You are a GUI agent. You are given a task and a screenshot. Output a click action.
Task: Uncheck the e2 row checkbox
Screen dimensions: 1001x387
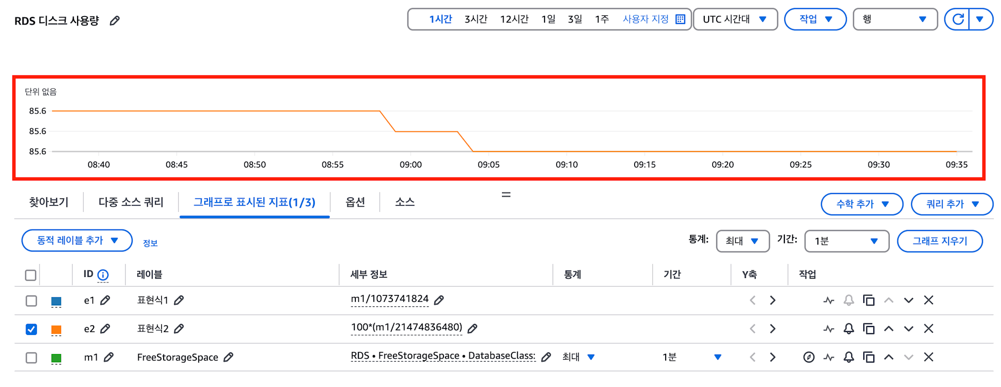click(31, 329)
